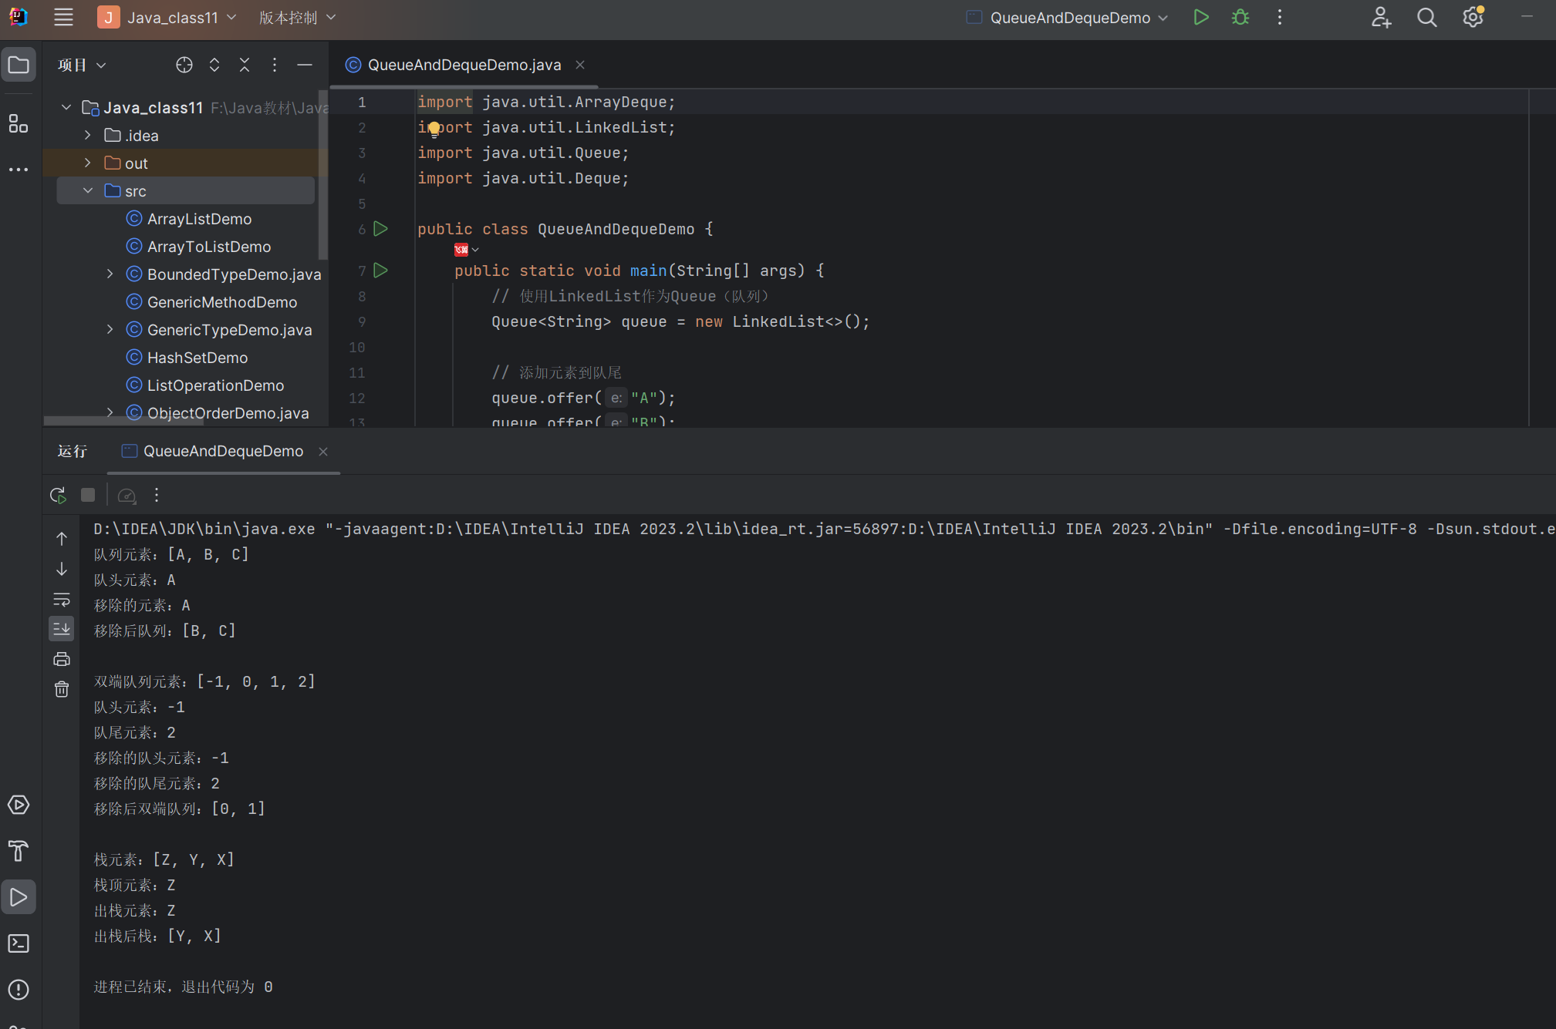
Task: Rerun QueueAndDequeDemo in run panel
Action: 58,495
